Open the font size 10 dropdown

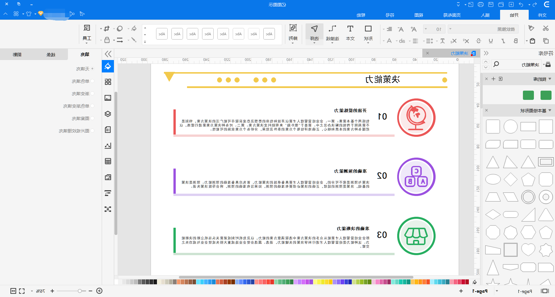434,29
